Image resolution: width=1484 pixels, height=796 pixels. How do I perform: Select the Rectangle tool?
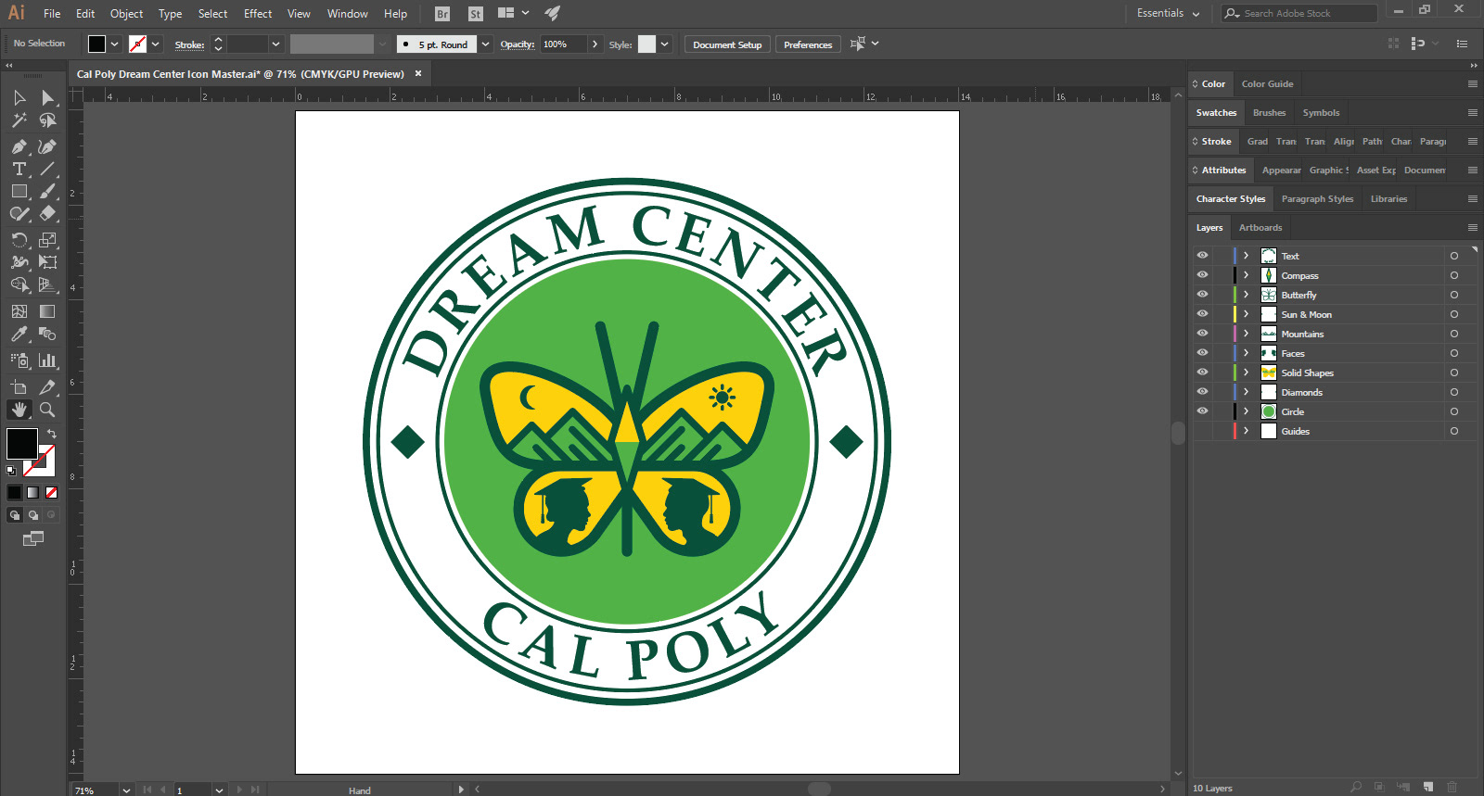tap(19, 191)
